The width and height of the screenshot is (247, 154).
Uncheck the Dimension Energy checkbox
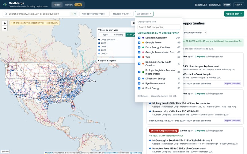tap(139, 79)
